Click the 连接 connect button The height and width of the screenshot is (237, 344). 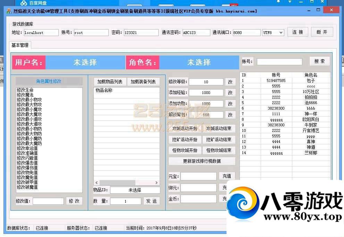tap(297, 32)
